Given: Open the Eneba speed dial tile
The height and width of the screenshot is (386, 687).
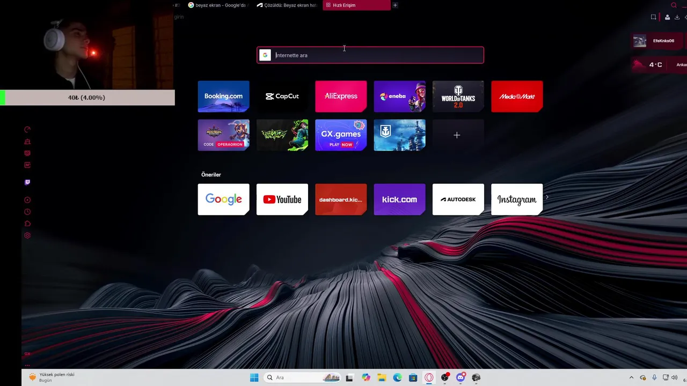Looking at the screenshot, I should [399, 96].
